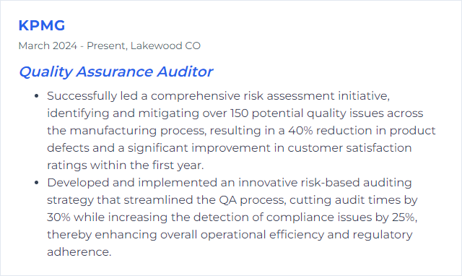Click the words customer satisfaction
This screenshot has height=276, width=462.
(x=349, y=148)
